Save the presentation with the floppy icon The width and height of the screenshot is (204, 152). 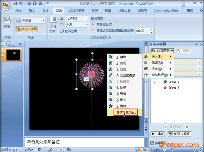click(15, 3)
